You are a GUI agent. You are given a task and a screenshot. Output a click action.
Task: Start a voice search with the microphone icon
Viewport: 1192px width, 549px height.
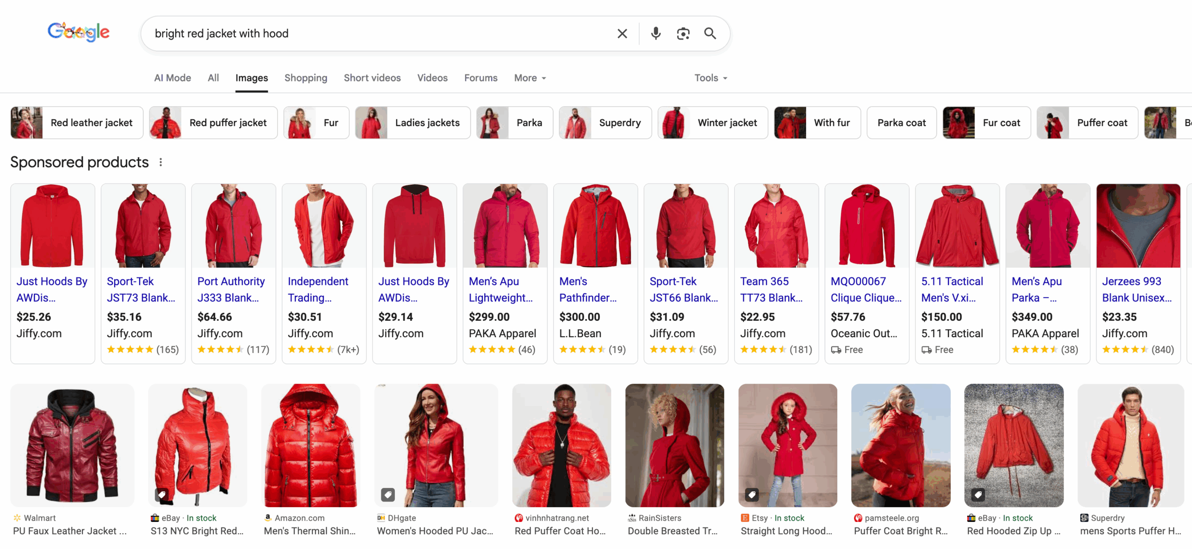(x=656, y=33)
